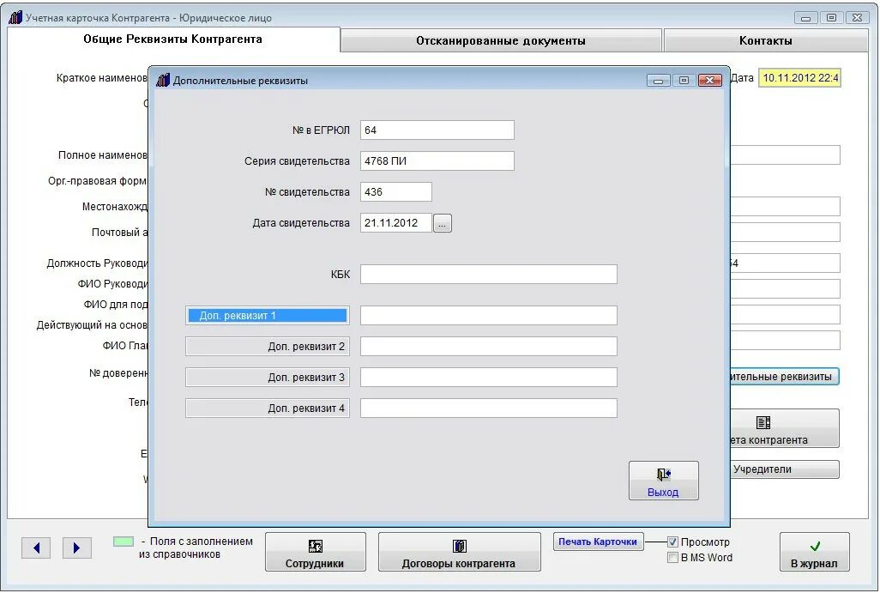Viewport: 880px width, 593px height.
Task: Click the Доп. реквизит 3 label field
Action: point(268,378)
